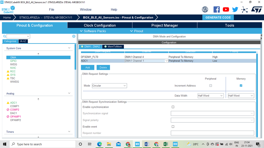The height and width of the screenshot is (148, 264).
Task: Select GPIO in System Core
Action: point(13,61)
